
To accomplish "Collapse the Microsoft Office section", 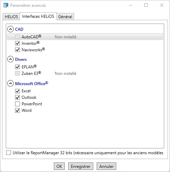I will pyautogui.click(x=10, y=83).
